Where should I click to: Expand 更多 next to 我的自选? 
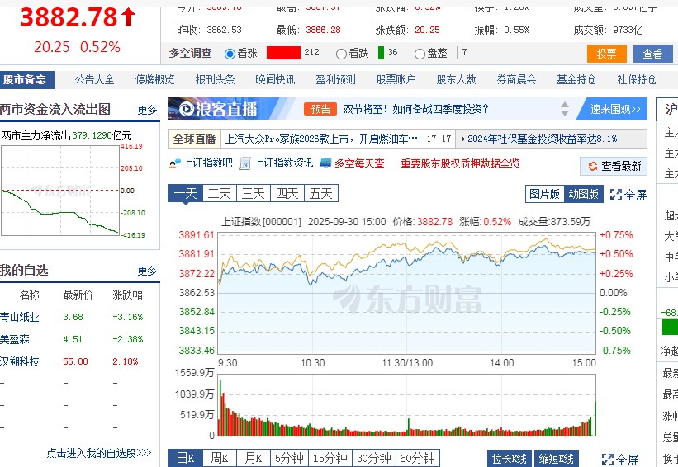click(x=147, y=271)
